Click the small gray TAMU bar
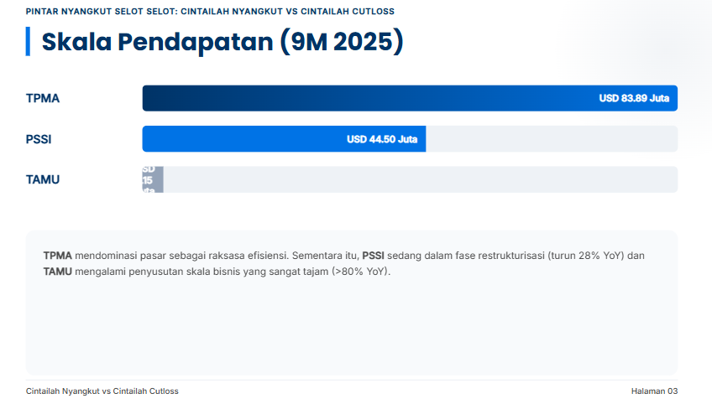This screenshot has height=409, width=712. [153, 179]
